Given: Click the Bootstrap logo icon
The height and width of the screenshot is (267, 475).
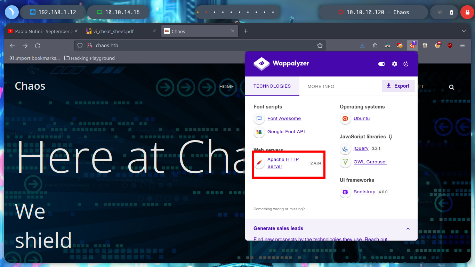Looking at the screenshot, I should (x=345, y=192).
